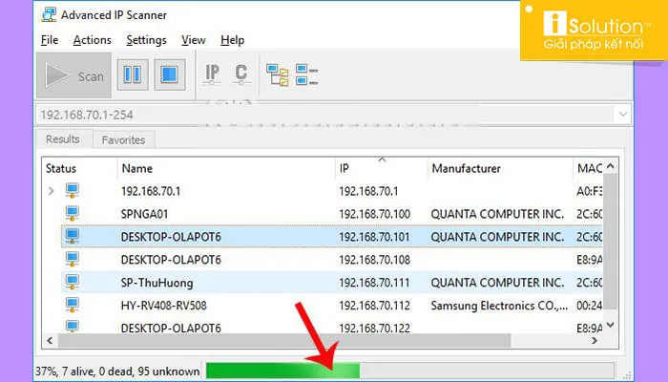Click Samsung Electronics CO. manufacturer cell
The width and height of the screenshot is (668, 382).
pyautogui.click(x=499, y=306)
